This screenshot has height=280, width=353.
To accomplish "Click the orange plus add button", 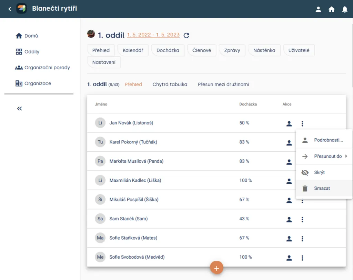I will [x=216, y=268].
